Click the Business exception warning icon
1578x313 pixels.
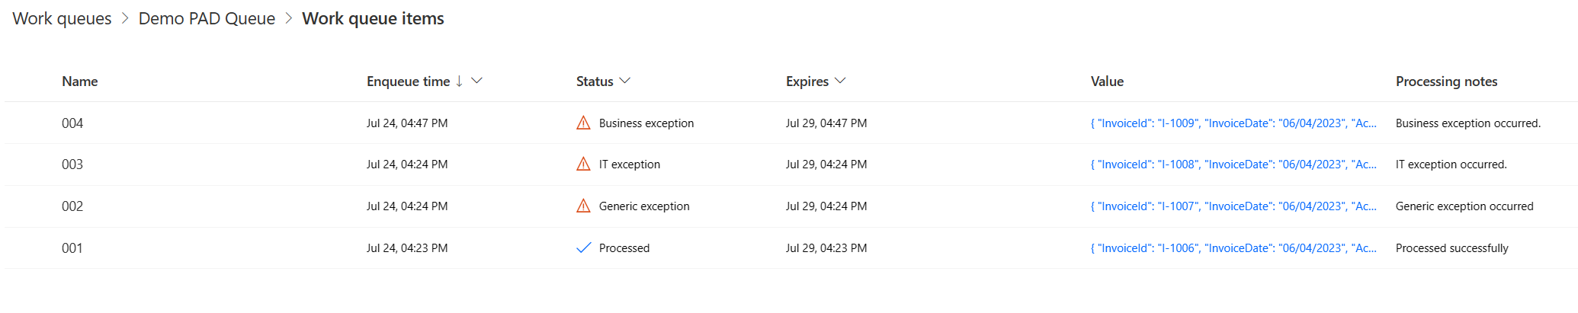(x=583, y=123)
